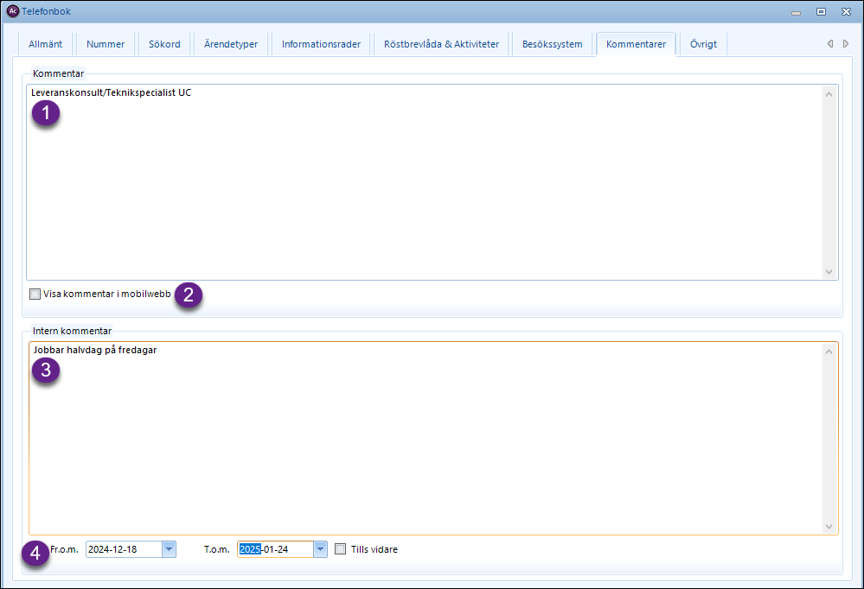864x589 pixels.
Task: Click the Telefonbok app icon in title bar
Action: pyautogui.click(x=13, y=11)
